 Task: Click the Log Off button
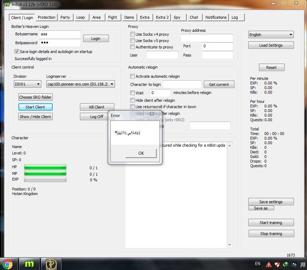pos(94,117)
